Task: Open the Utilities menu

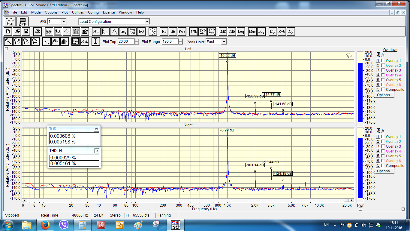Action: tap(78, 12)
